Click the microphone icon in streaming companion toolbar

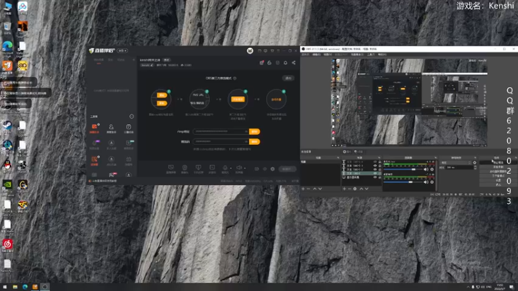click(225, 168)
